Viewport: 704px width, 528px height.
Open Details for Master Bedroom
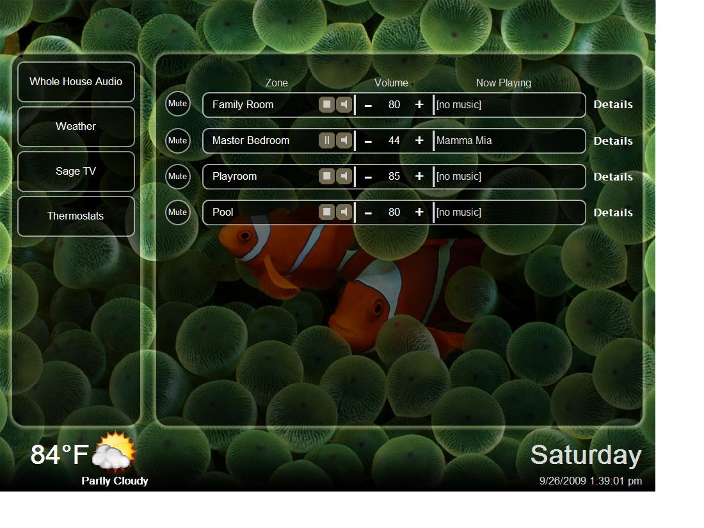[x=613, y=141]
